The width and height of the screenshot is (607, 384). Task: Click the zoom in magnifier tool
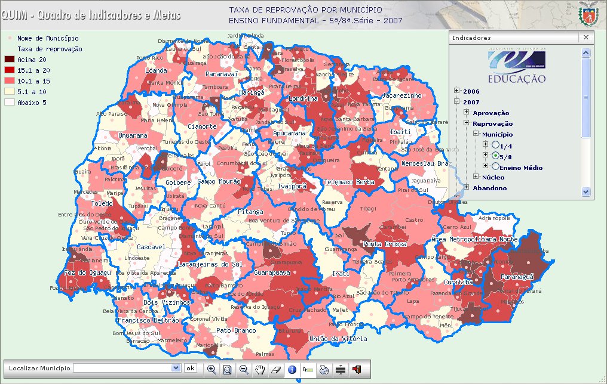(211, 369)
